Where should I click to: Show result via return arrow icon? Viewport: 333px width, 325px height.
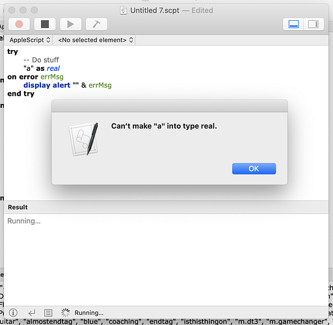[x=32, y=313]
